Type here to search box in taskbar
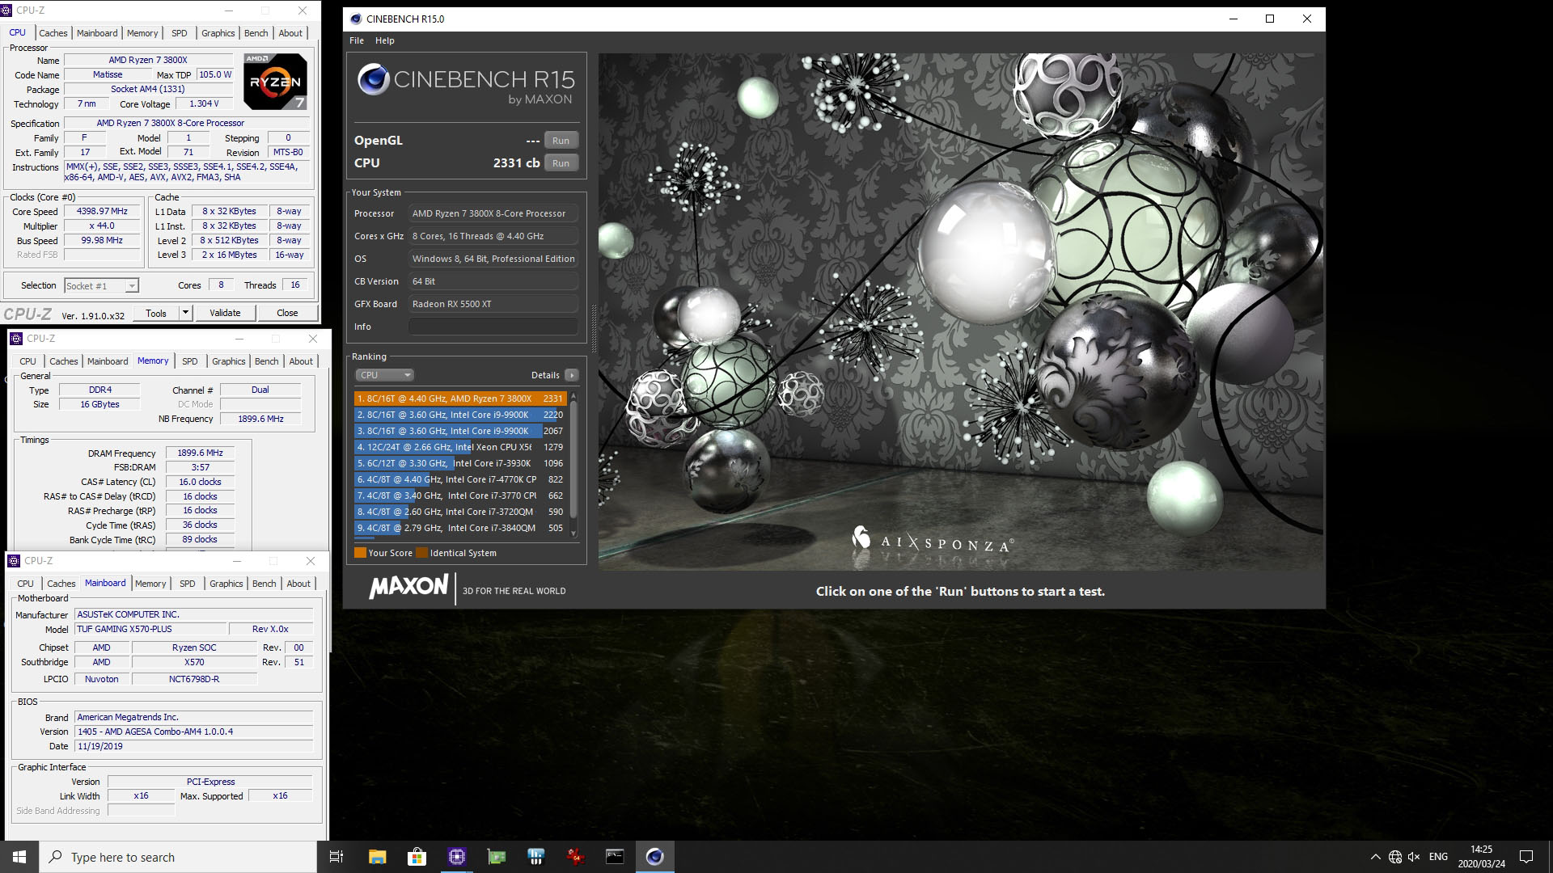This screenshot has width=1553, height=873. [x=178, y=857]
